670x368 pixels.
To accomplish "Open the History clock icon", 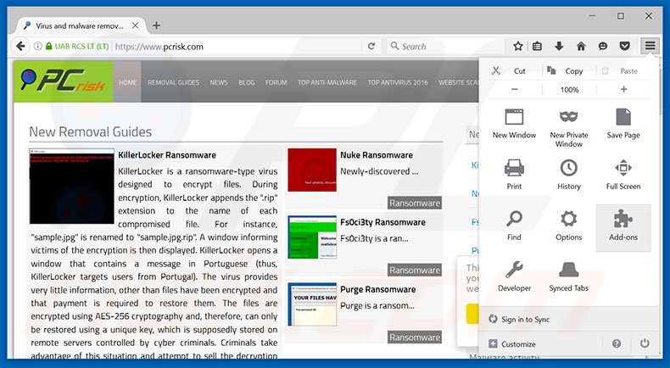I will pyautogui.click(x=569, y=168).
